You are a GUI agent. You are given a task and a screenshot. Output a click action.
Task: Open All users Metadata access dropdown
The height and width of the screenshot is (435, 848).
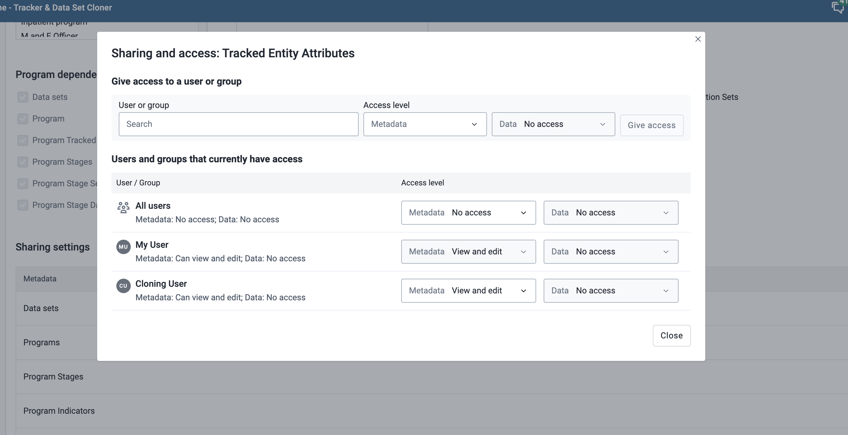click(x=468, y=213)
